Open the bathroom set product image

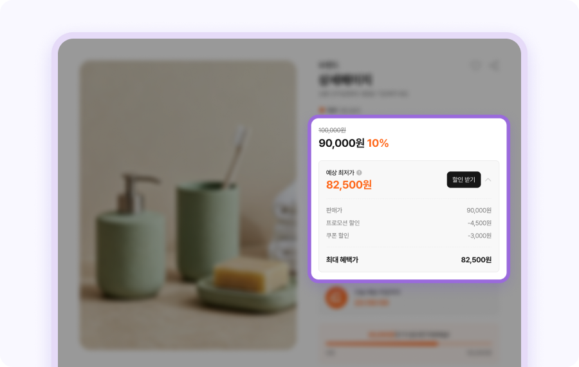pyautogui.click(x=188, y=205)
